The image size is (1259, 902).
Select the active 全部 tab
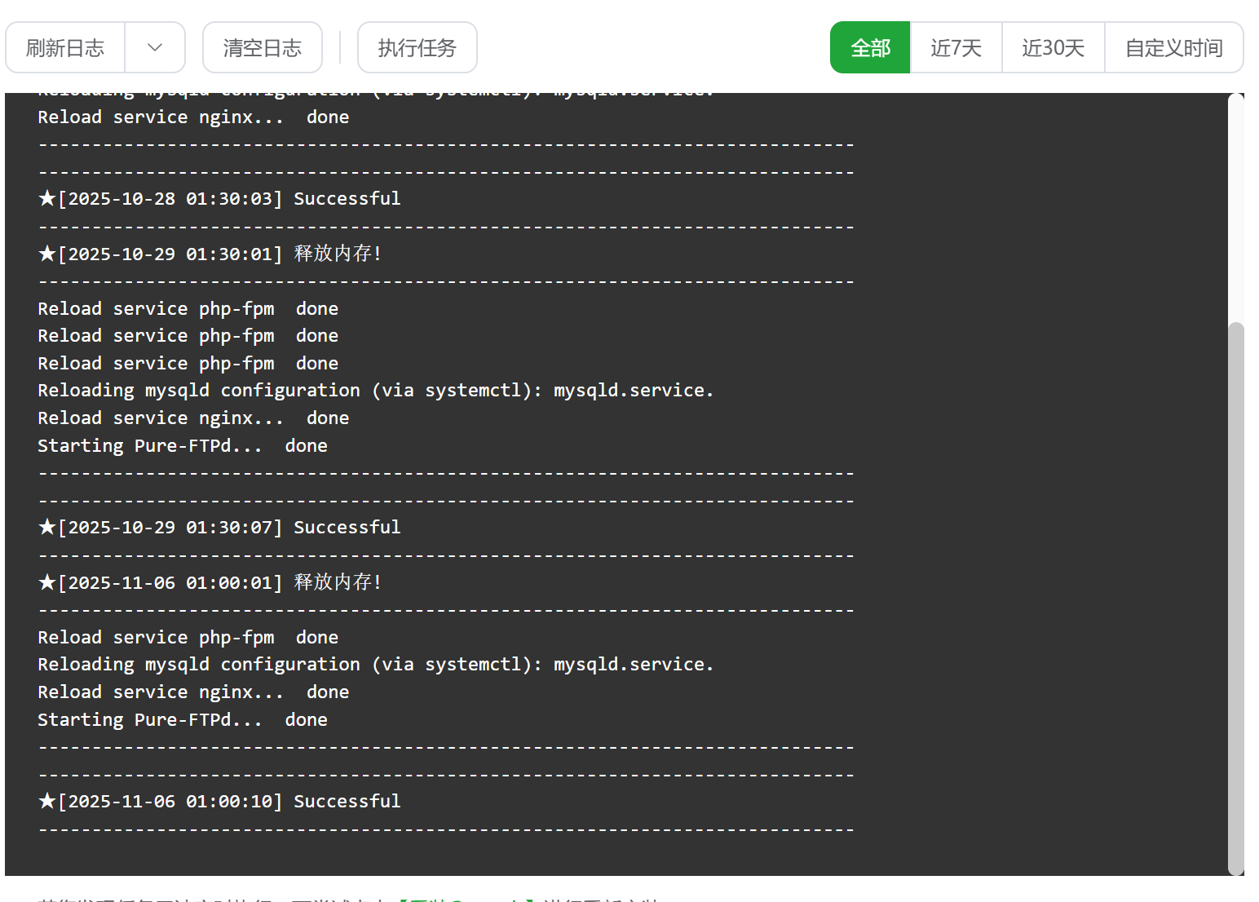click(x=869, y=47)
